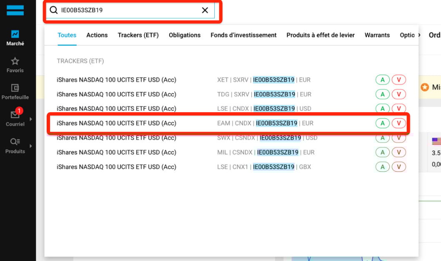Open the MIL CSNDX EUR tracker result
Image resolution: width=441 pixels, height=261 pixels.
(x=116, y=153)
